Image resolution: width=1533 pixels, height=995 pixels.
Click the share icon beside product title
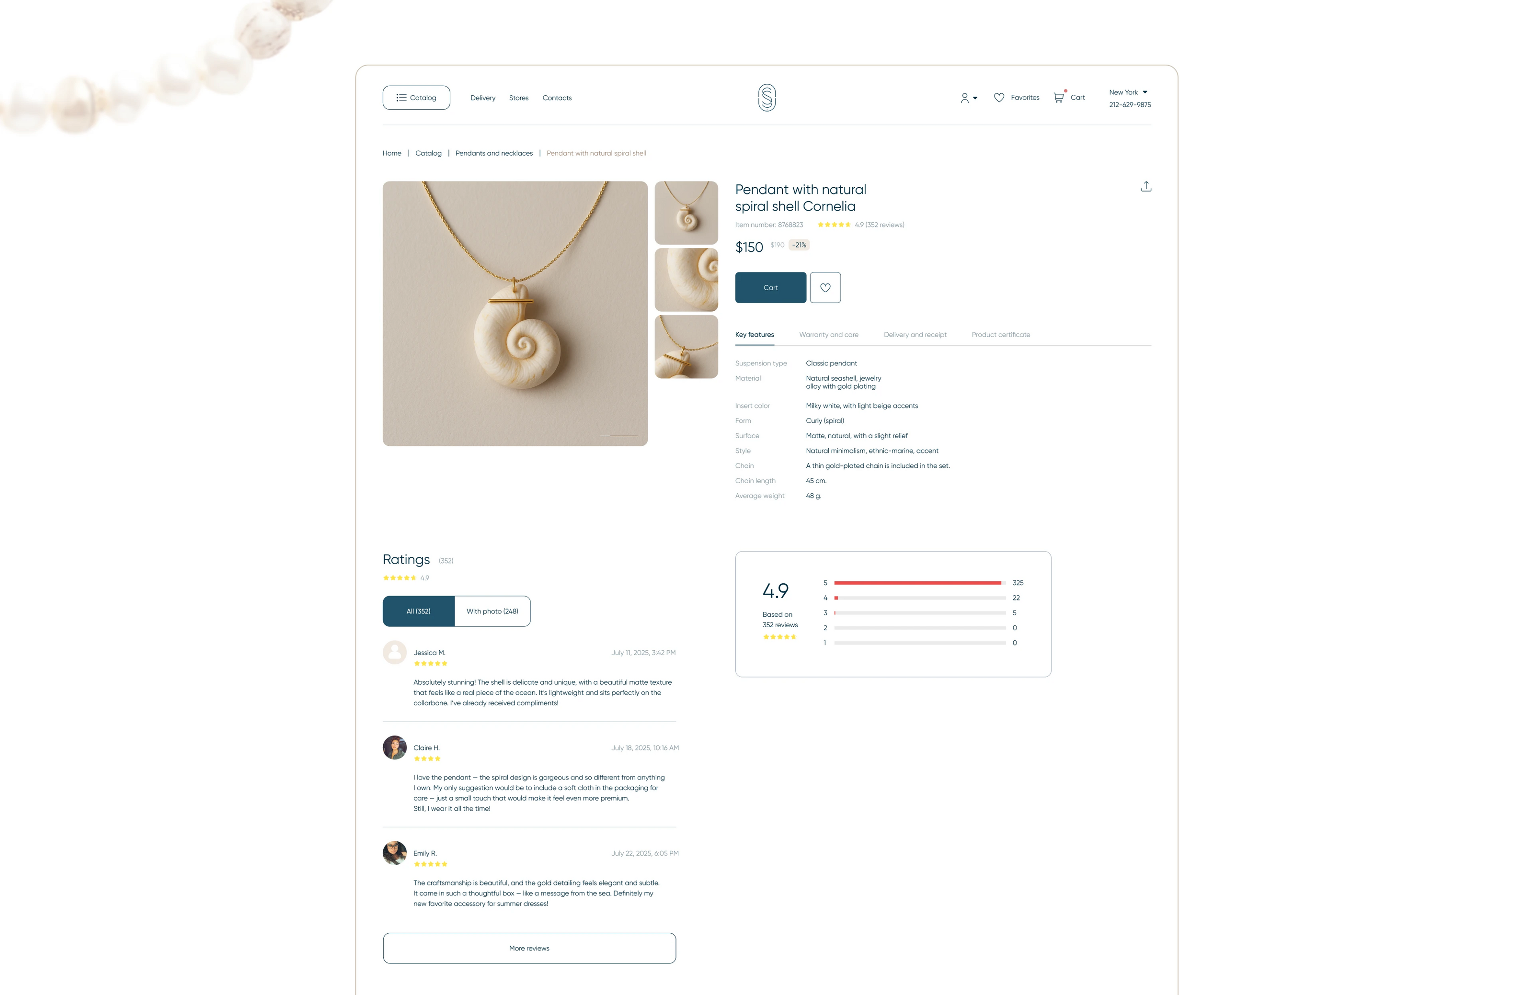(x=1146, y=187)
